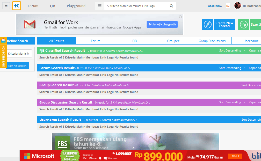Click the magnifier search icon
Screen dimensions: 261x161
point(171,6)
